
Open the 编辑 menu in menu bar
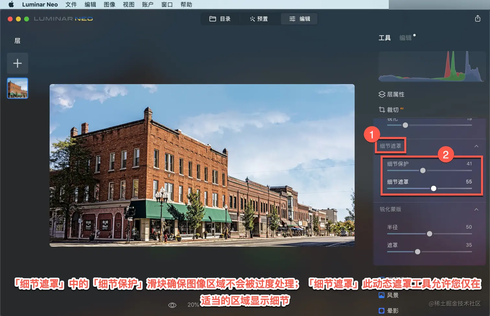90,5
